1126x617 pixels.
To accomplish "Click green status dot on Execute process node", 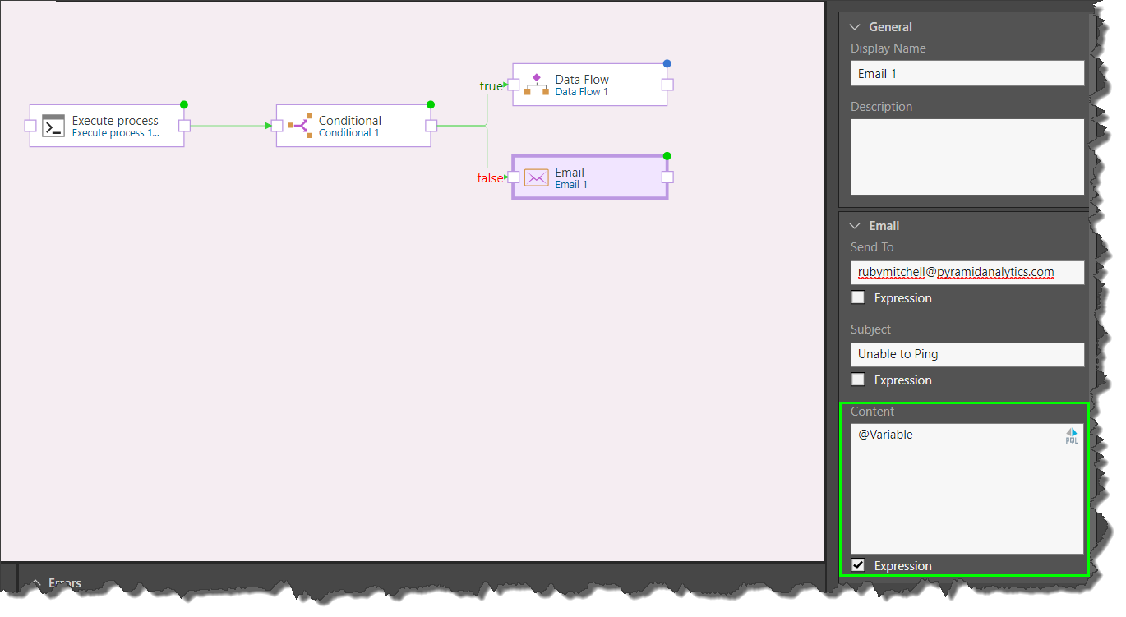I will pos(184,104).
